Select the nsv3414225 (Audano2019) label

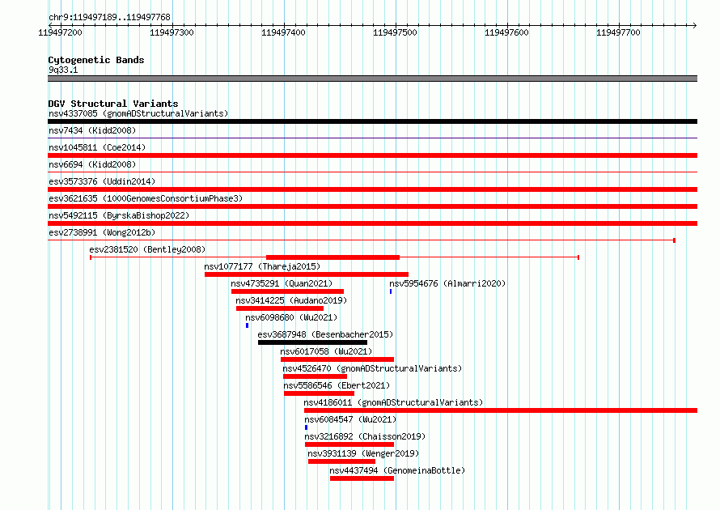pyautogui.click(x=291, y=300)
